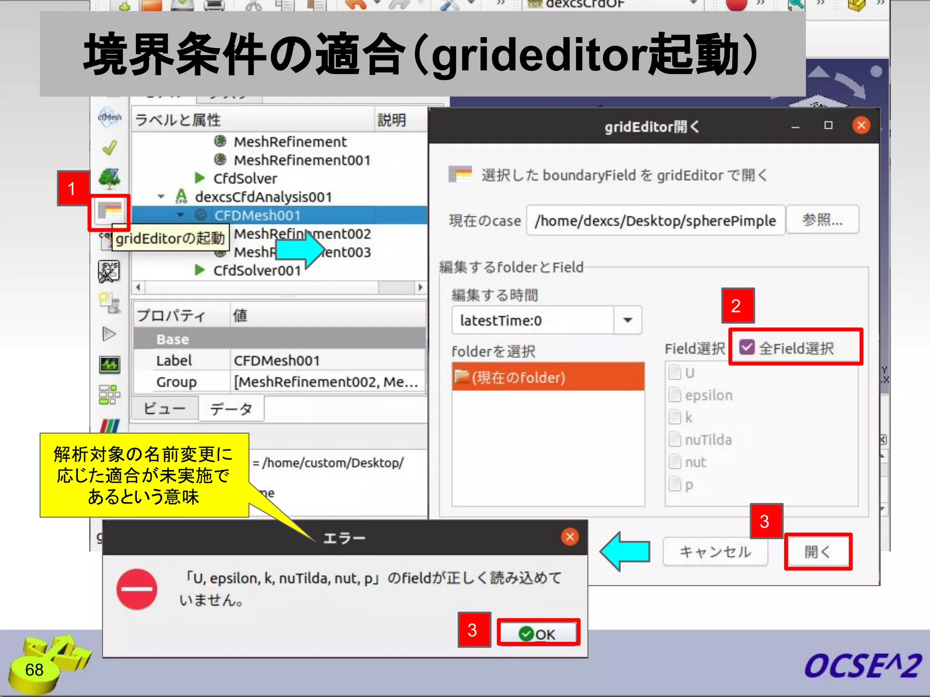
Task: Click the mesh icon beside MeshRefinement001
Action: (x=220, y=160)
